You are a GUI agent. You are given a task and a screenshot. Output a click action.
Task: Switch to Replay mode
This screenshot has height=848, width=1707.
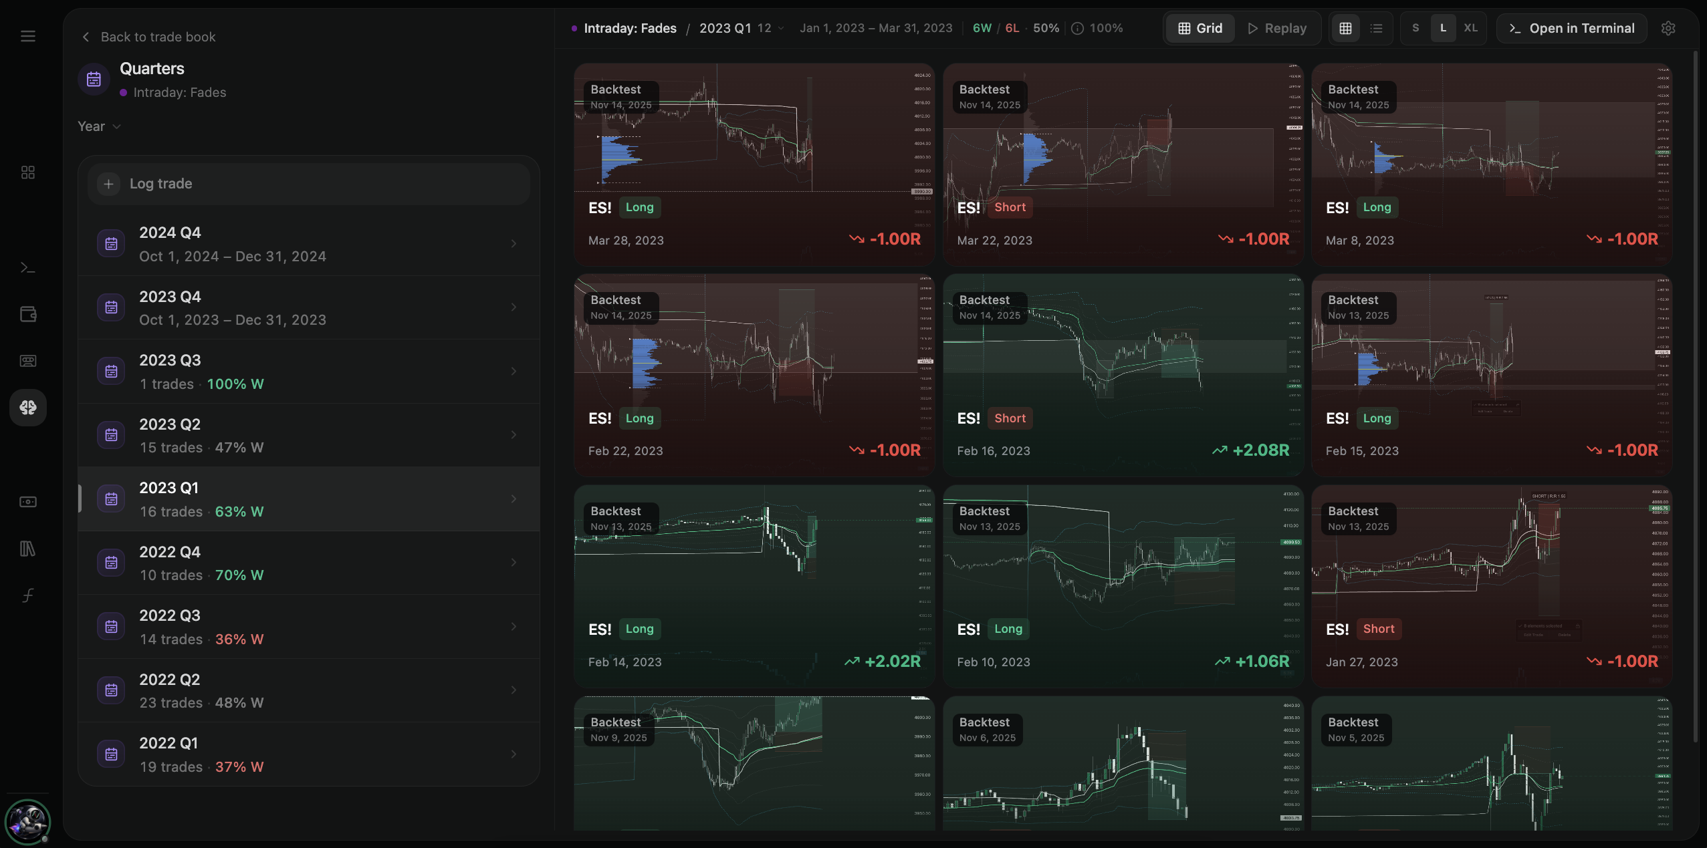[1277, 28]
